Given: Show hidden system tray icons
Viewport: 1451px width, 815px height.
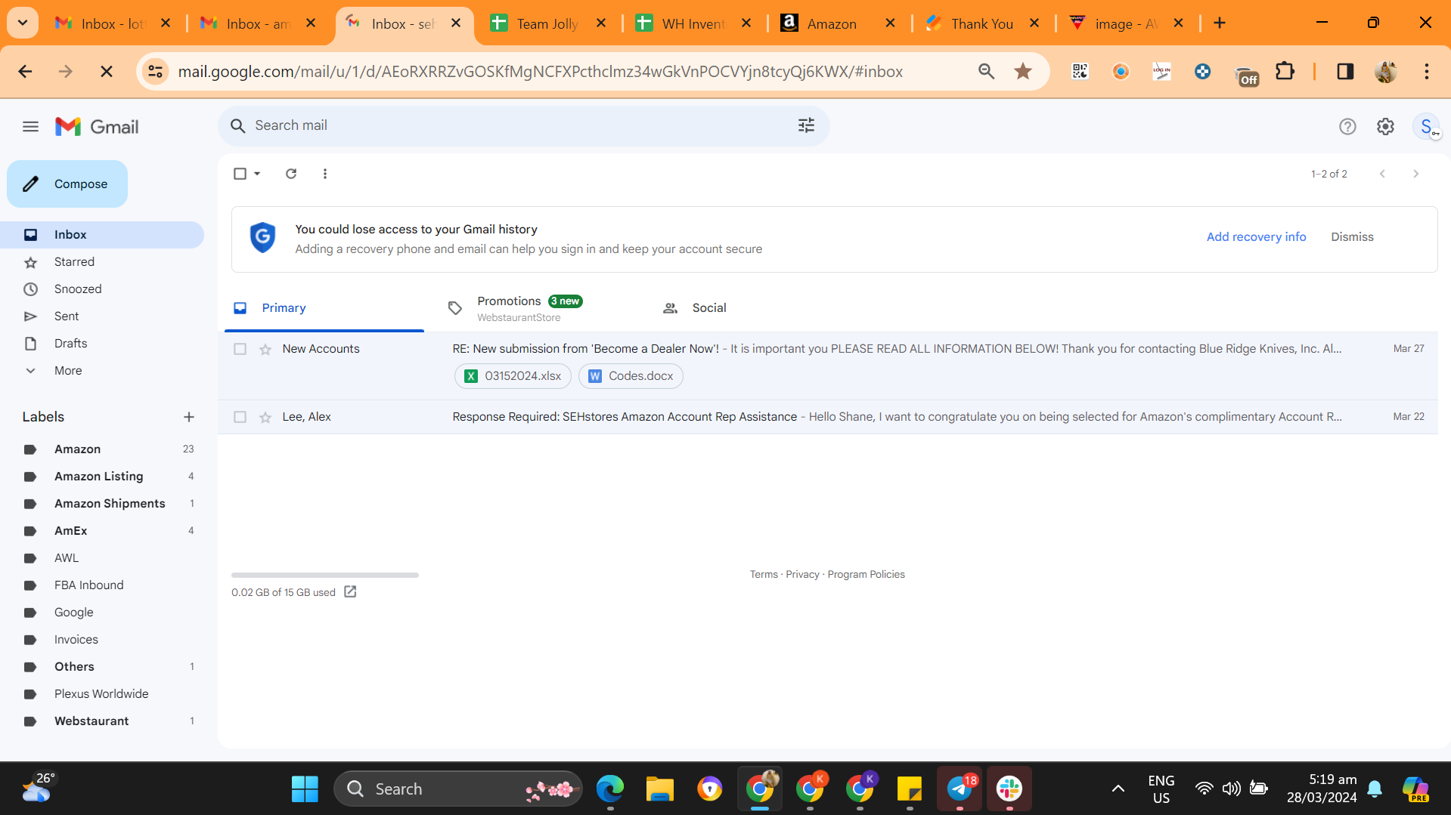Looking at the screenshot, I should 1118,789.
